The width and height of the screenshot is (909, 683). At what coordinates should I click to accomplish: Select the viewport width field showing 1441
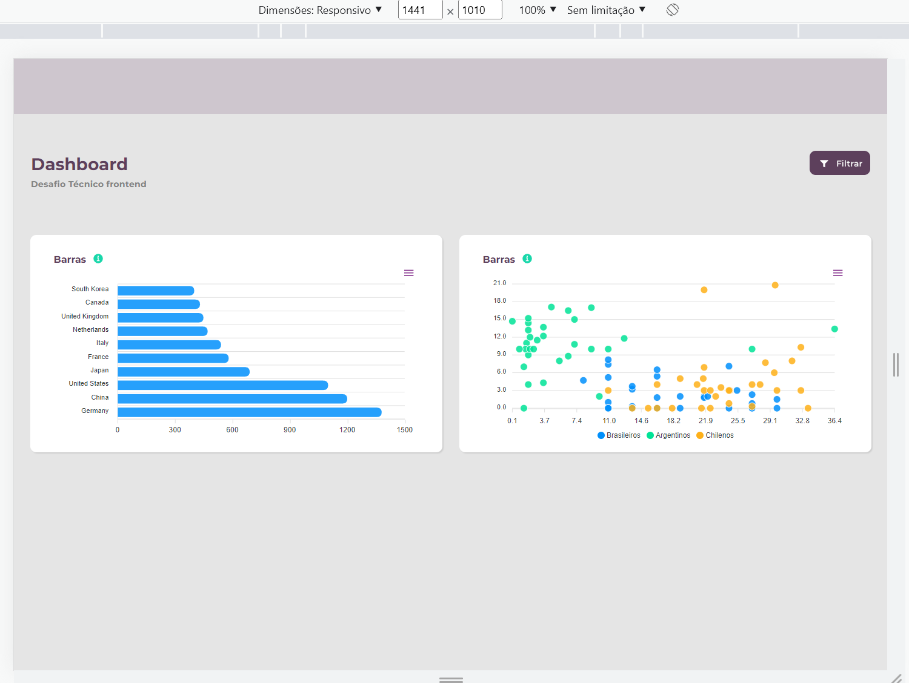coord(420,10)
